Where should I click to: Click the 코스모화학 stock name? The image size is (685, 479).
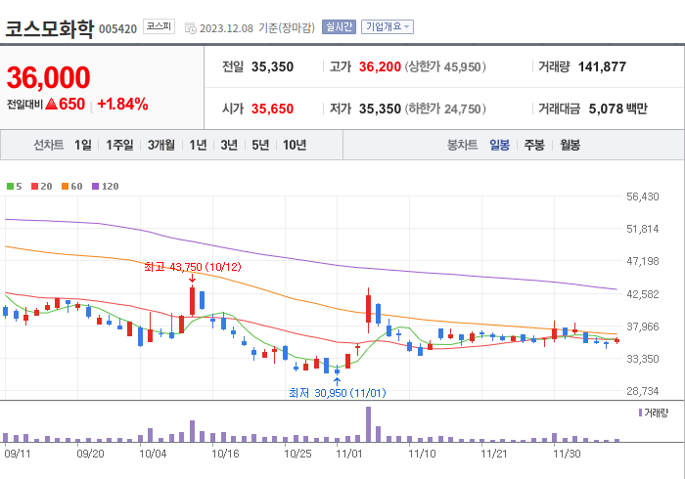(x=49, y=28)
